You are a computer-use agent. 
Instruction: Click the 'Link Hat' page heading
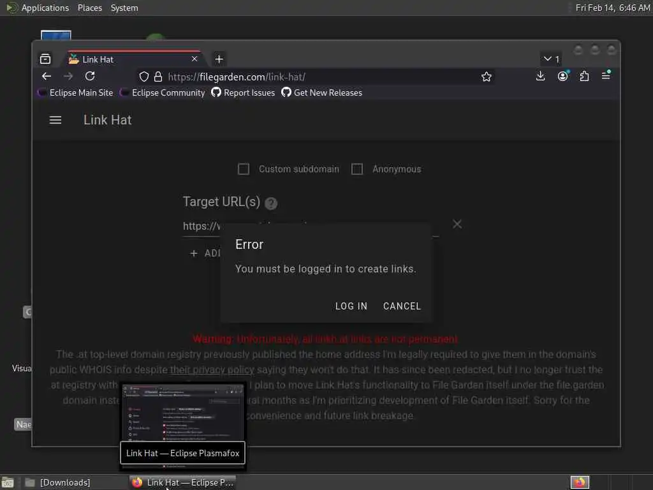point(107,120)
